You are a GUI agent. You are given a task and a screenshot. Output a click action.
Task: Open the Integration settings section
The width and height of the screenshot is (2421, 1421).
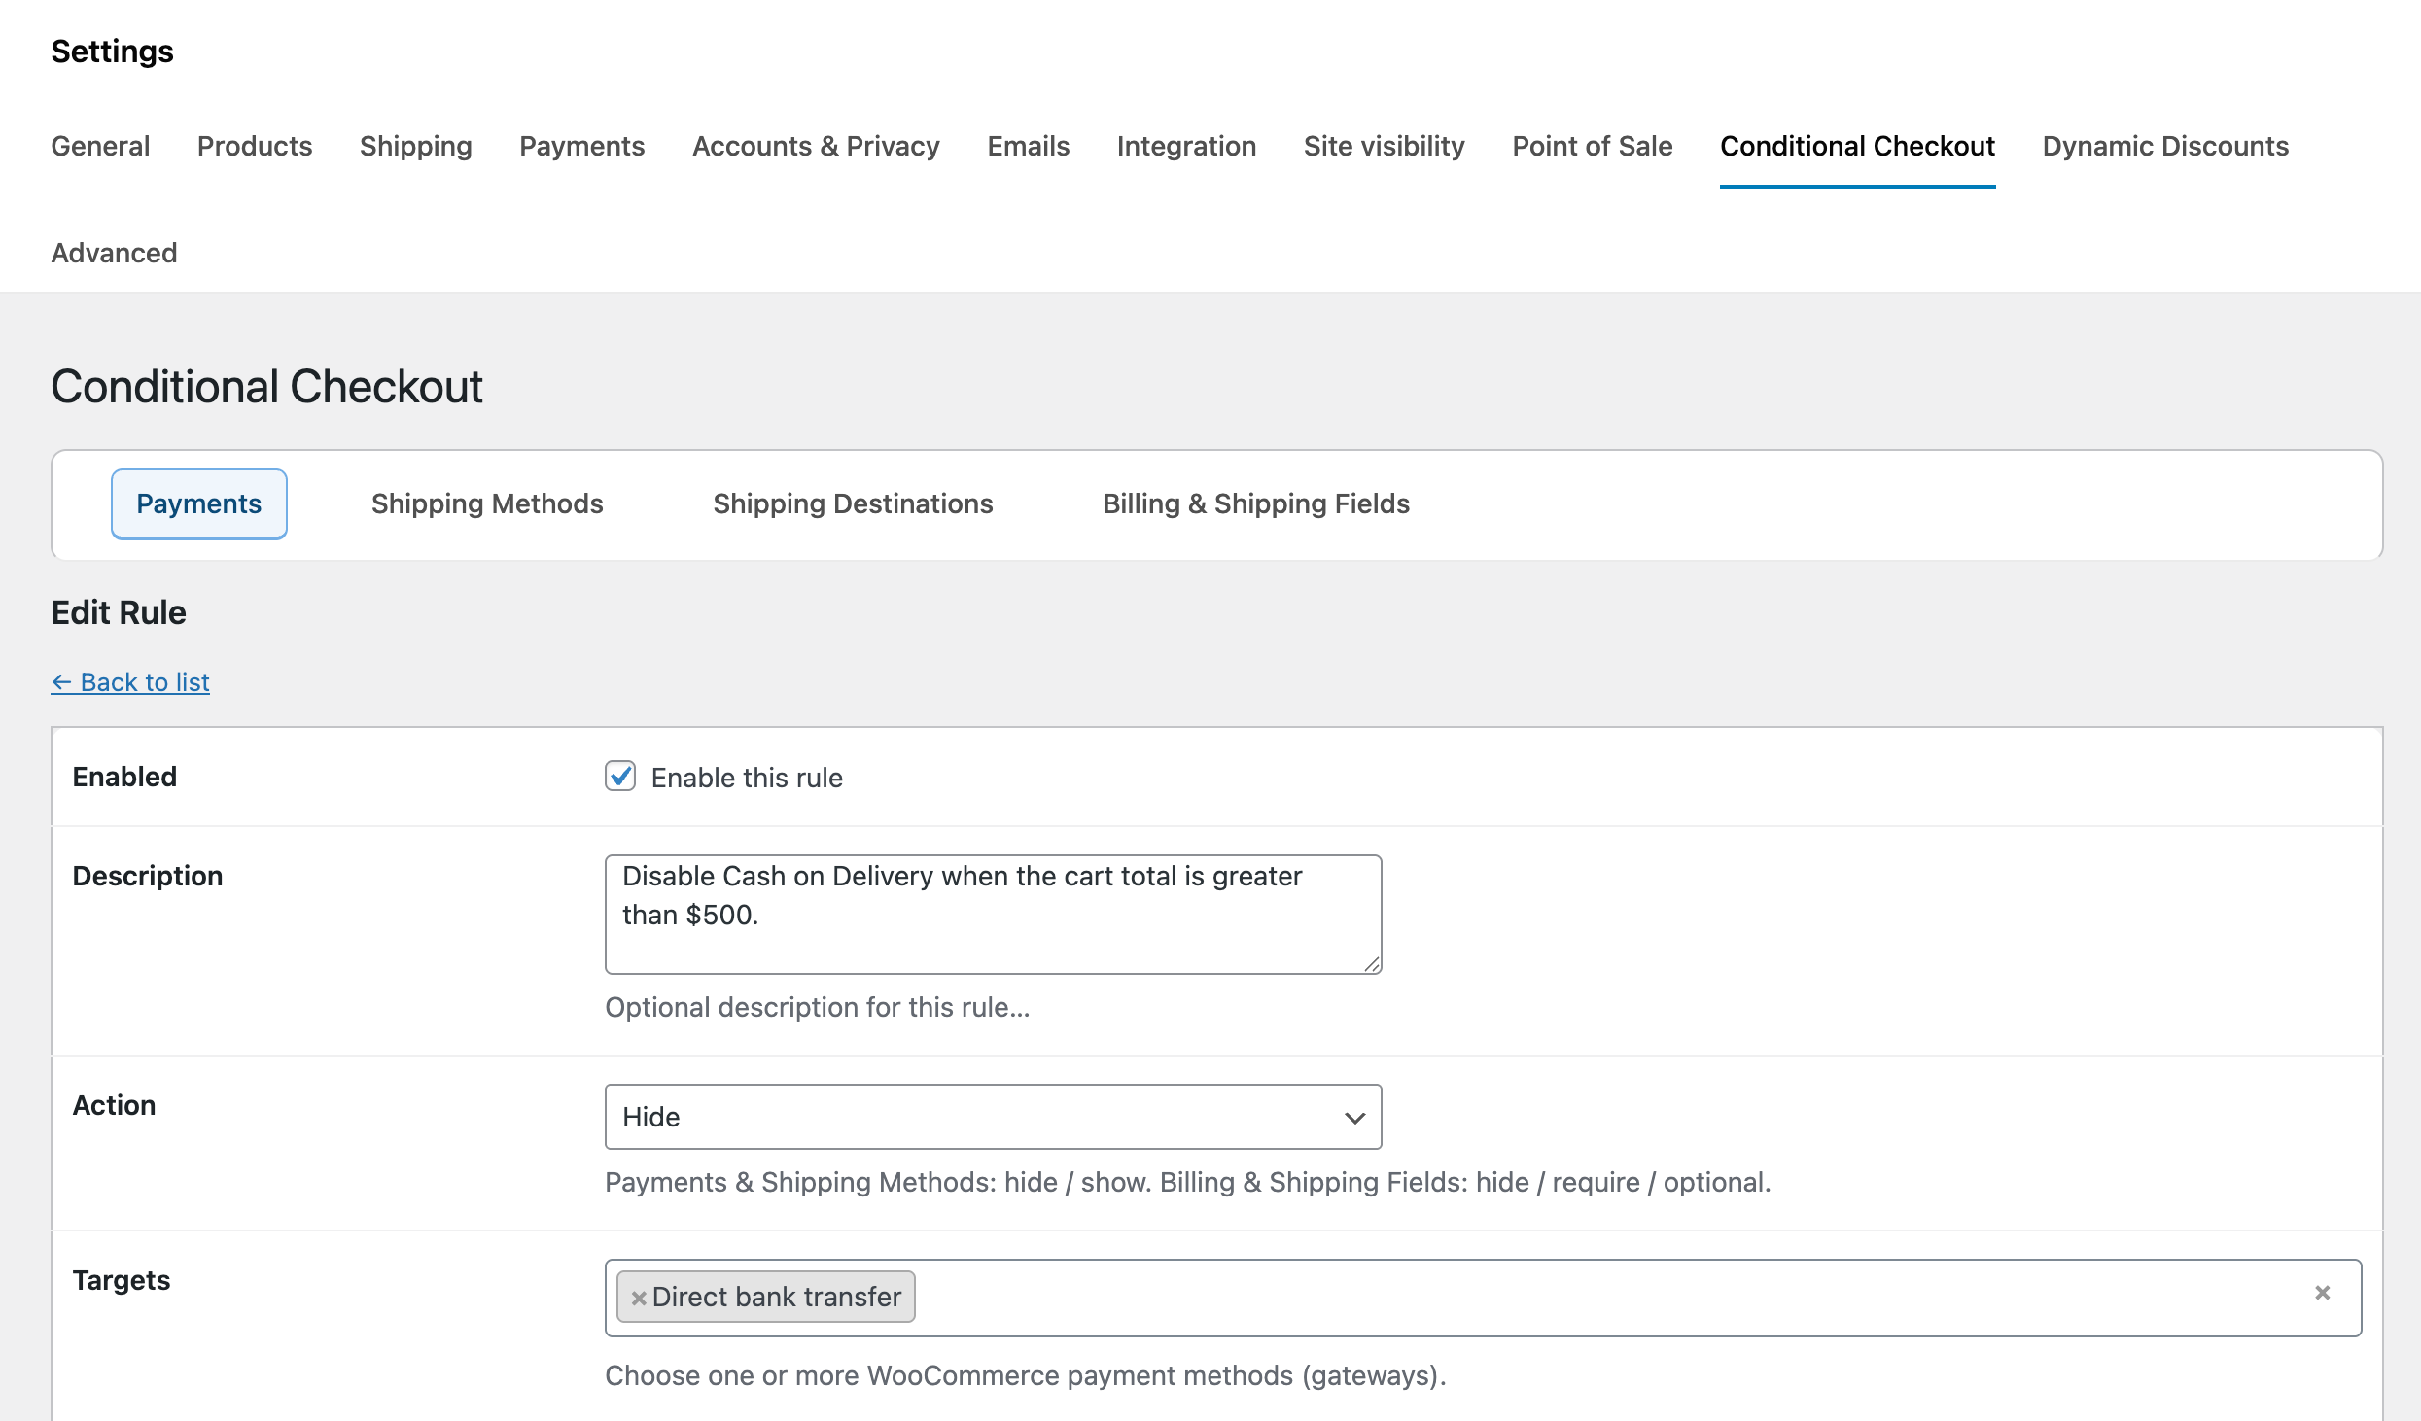[1186, 146]
